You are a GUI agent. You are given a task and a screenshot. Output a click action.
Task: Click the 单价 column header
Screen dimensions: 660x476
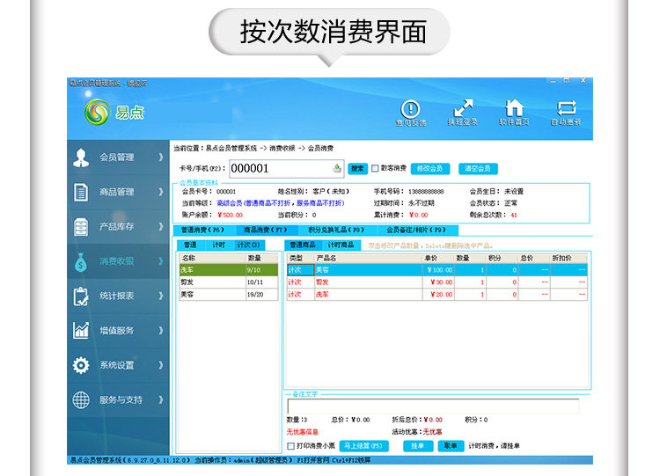(x=438, y=258)
